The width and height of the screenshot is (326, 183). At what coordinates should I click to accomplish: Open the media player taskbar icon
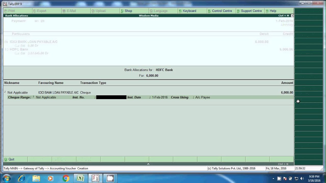(50, 178)
